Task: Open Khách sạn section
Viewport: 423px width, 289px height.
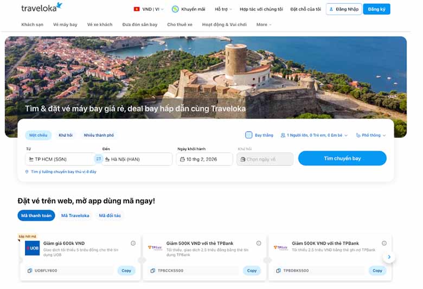Action: click(x=32, y=24)
